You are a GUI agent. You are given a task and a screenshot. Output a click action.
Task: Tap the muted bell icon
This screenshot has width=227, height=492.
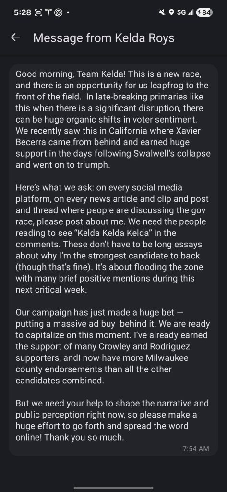162,12
